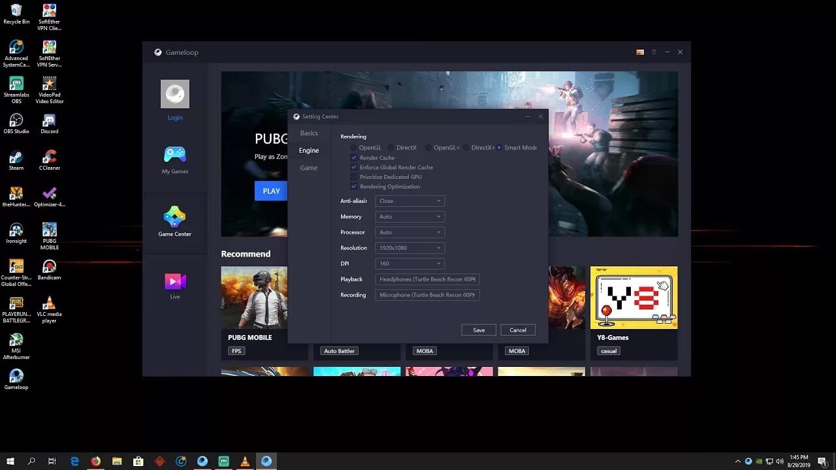Image resolution: width=836 pixels, height=470 pixels.
Task: Click the casual tag under Y8-Games
Action: click(x=609, y=351)
